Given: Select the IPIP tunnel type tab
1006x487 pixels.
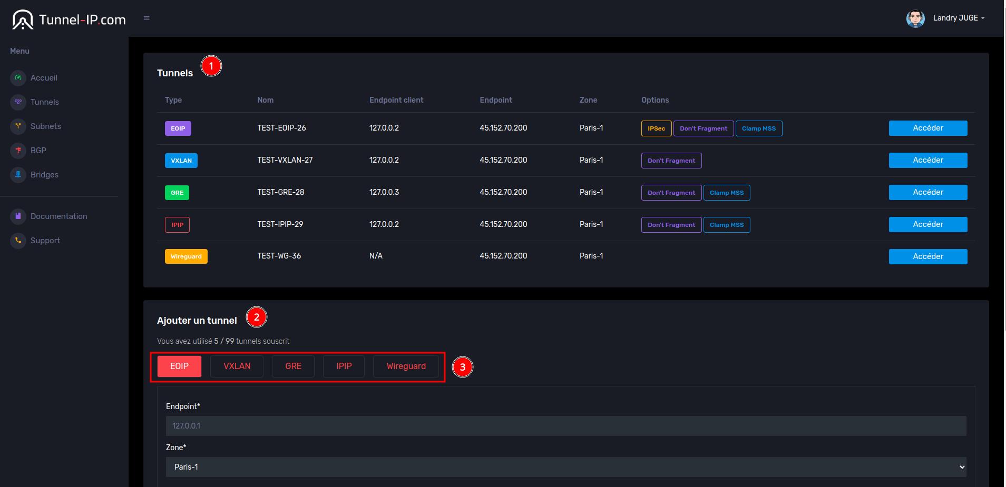Looking at the screenshot, I should tap(344, 366).
